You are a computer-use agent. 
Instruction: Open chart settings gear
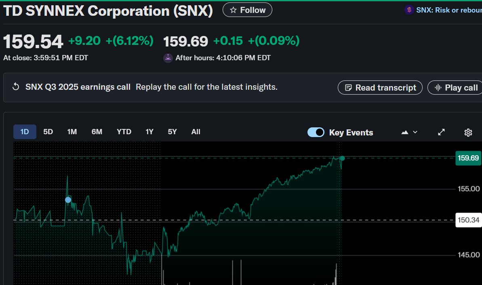[x=468, y=132]
